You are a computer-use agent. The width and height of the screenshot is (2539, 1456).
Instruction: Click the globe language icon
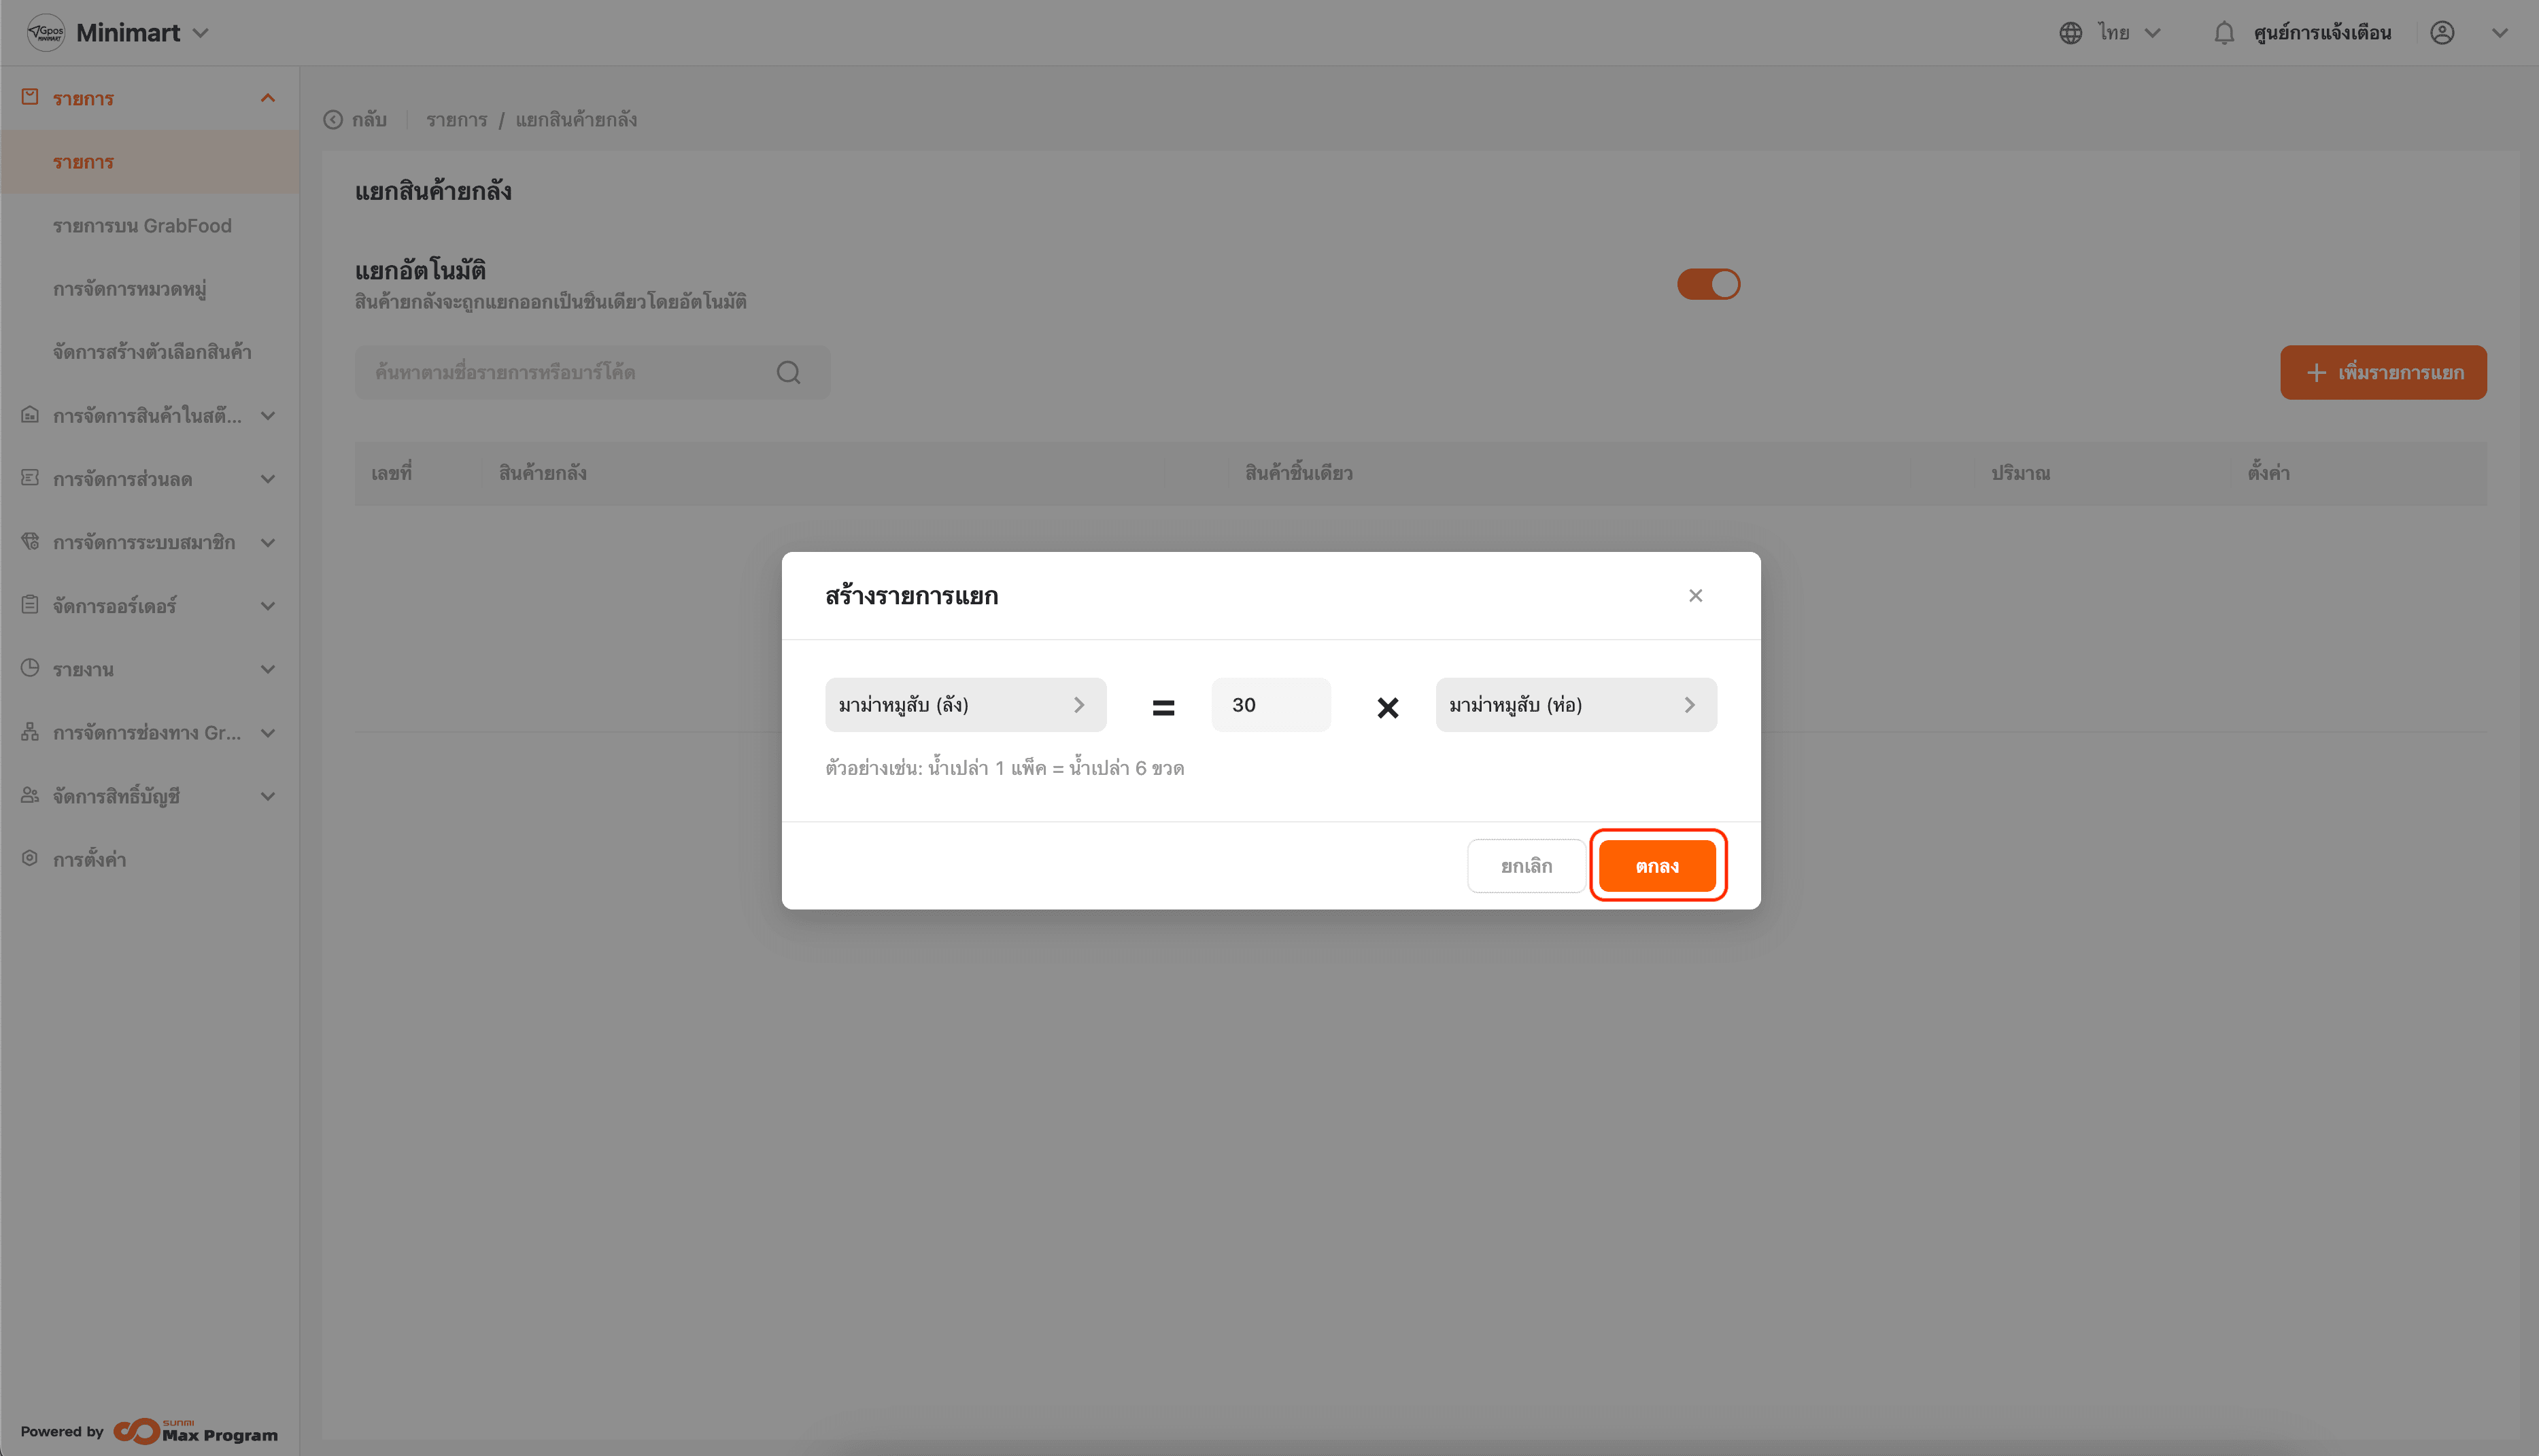coord(2070,33)
